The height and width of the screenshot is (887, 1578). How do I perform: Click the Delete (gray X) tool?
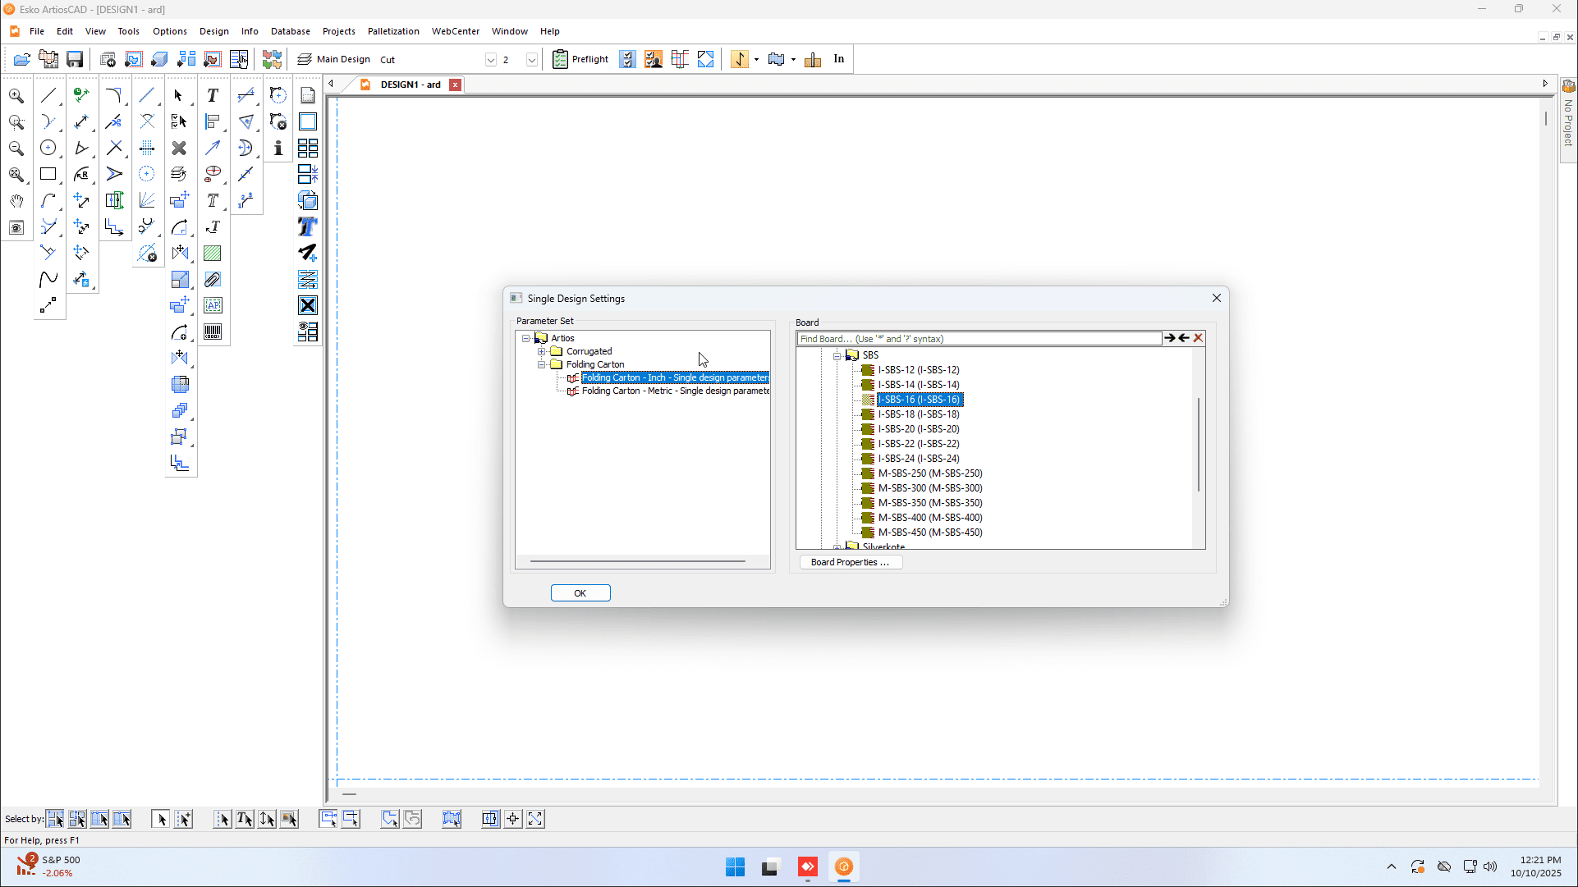(179, 148)
